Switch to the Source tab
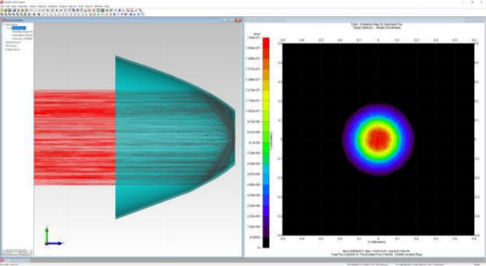This screenshot has width=486, height=266. click(15, 255)
